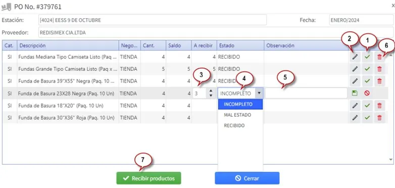Choose MAL ESTADO from the Estado list
Viewport: 395px width, 188px height.
tap(240, 115)
